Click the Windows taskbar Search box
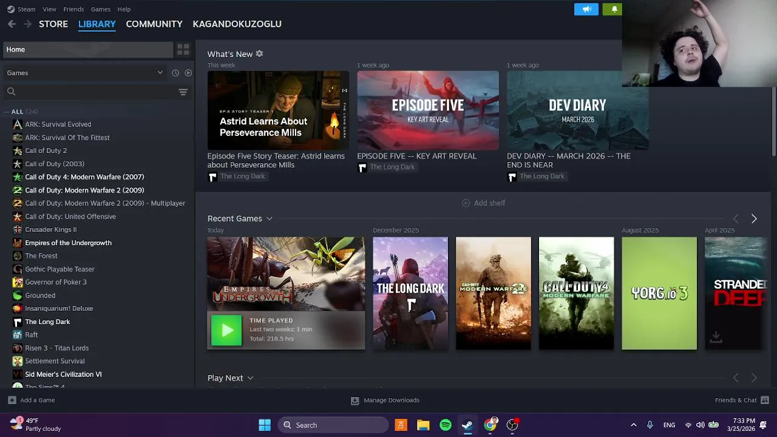Image resolution: width=777 pixels, height=437 pixels. point(334,425)
